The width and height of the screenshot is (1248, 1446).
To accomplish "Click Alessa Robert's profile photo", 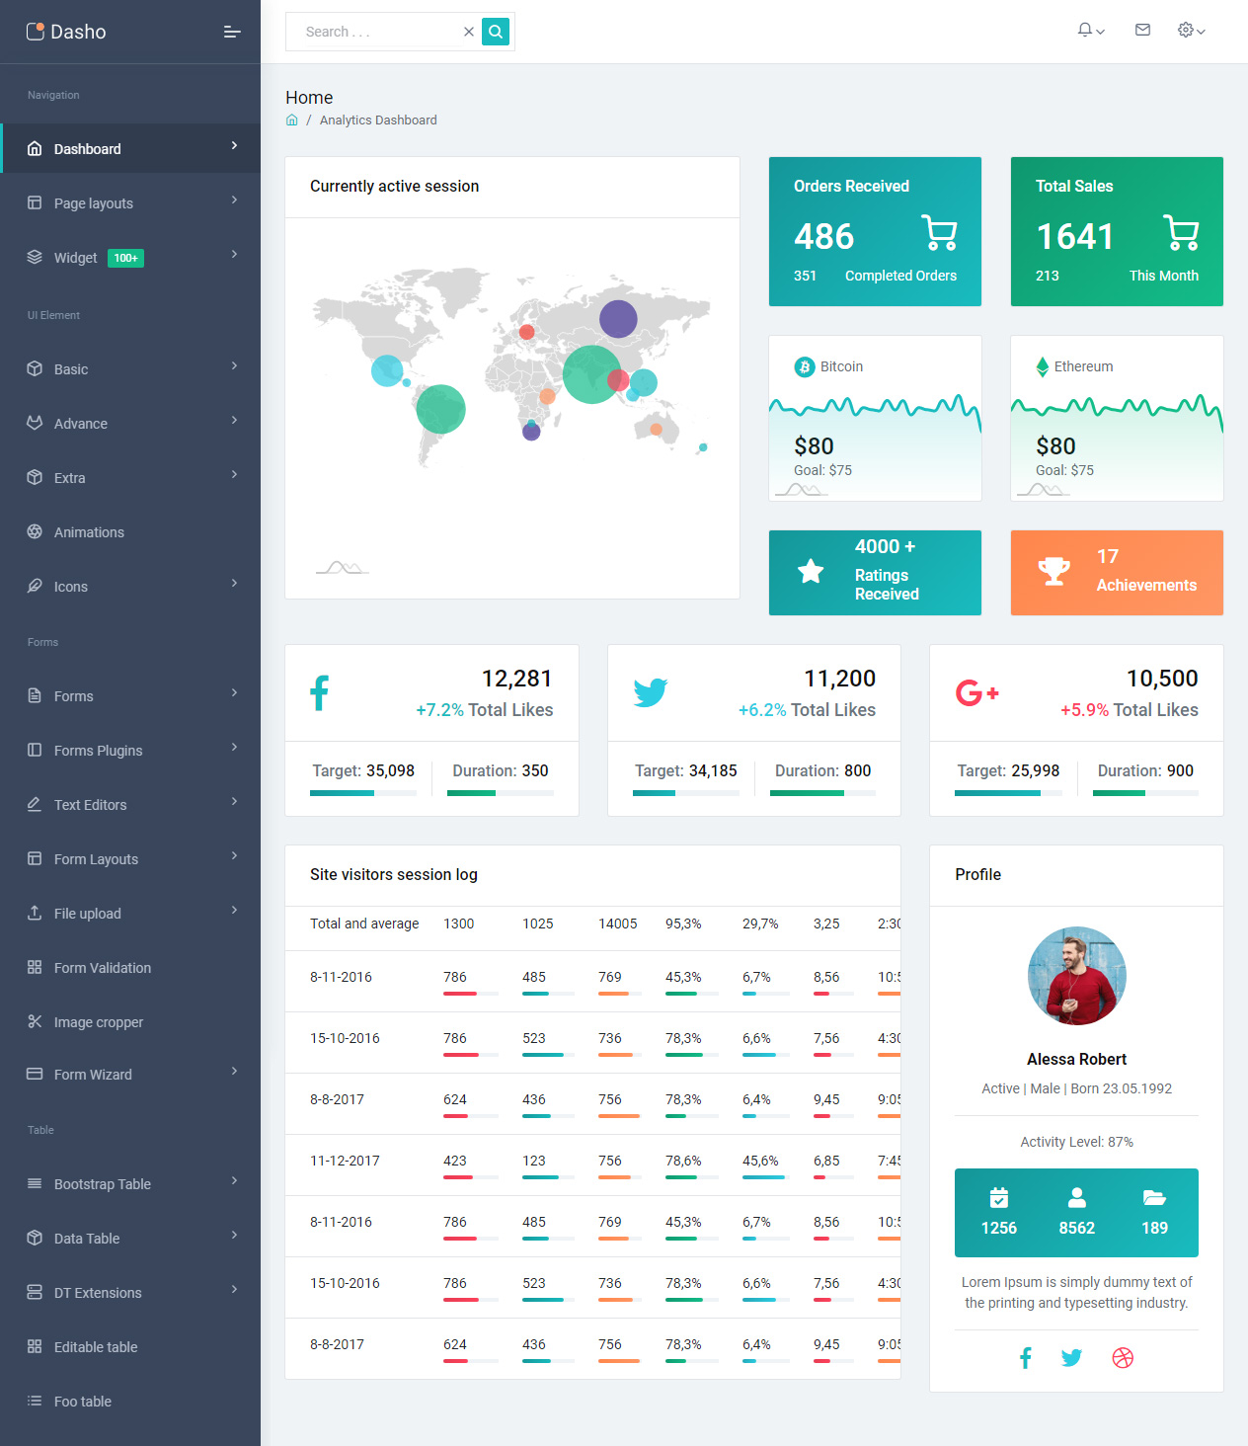I will 1076,976.
